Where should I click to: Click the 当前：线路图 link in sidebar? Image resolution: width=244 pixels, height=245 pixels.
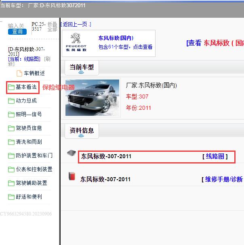tap(24, 59)
